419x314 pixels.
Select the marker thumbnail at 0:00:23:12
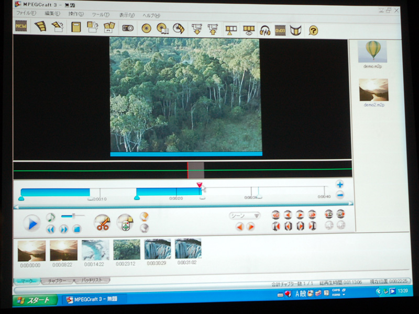click(x=127, y=250)
